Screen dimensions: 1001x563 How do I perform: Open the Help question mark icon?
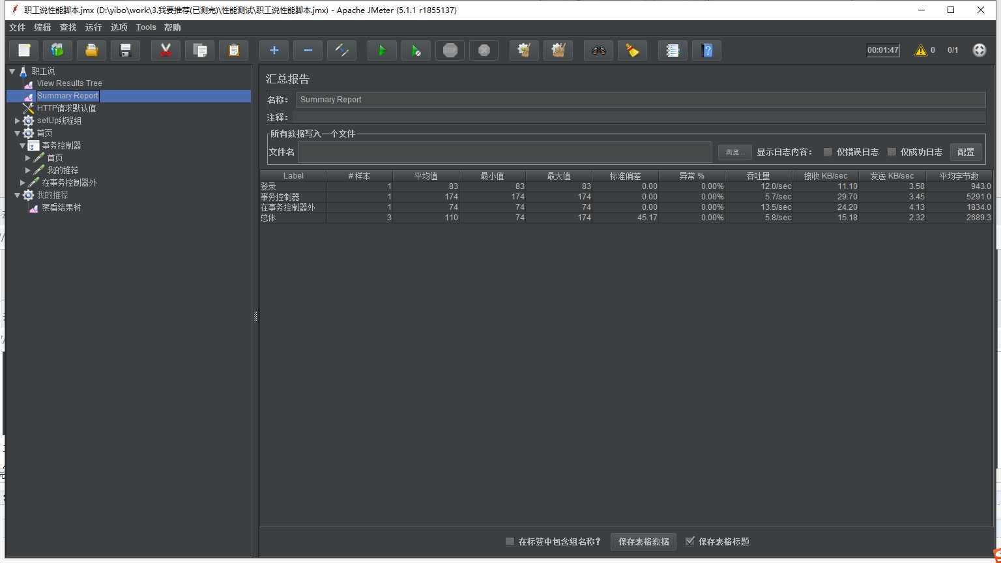click(x=707, y=50)
